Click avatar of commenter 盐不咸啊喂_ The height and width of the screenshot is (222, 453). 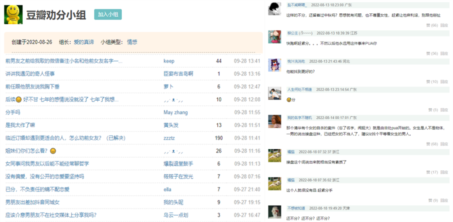coord(274,8)
